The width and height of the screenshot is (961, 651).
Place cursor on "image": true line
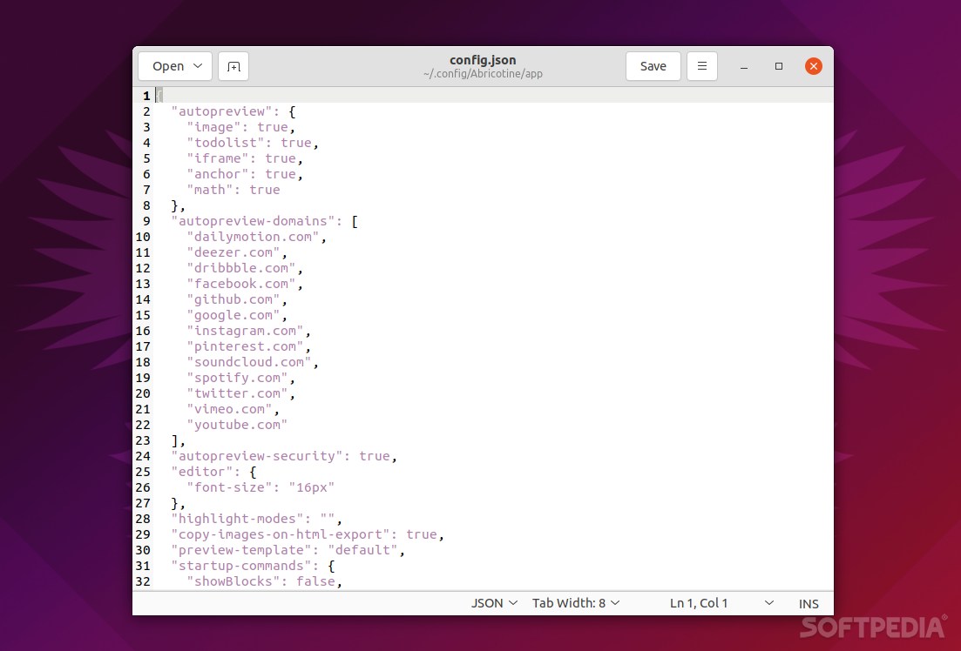240,127
